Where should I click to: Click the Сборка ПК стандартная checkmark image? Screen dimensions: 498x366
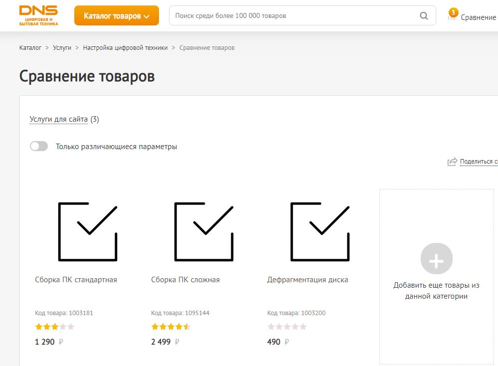pos(88,231)
